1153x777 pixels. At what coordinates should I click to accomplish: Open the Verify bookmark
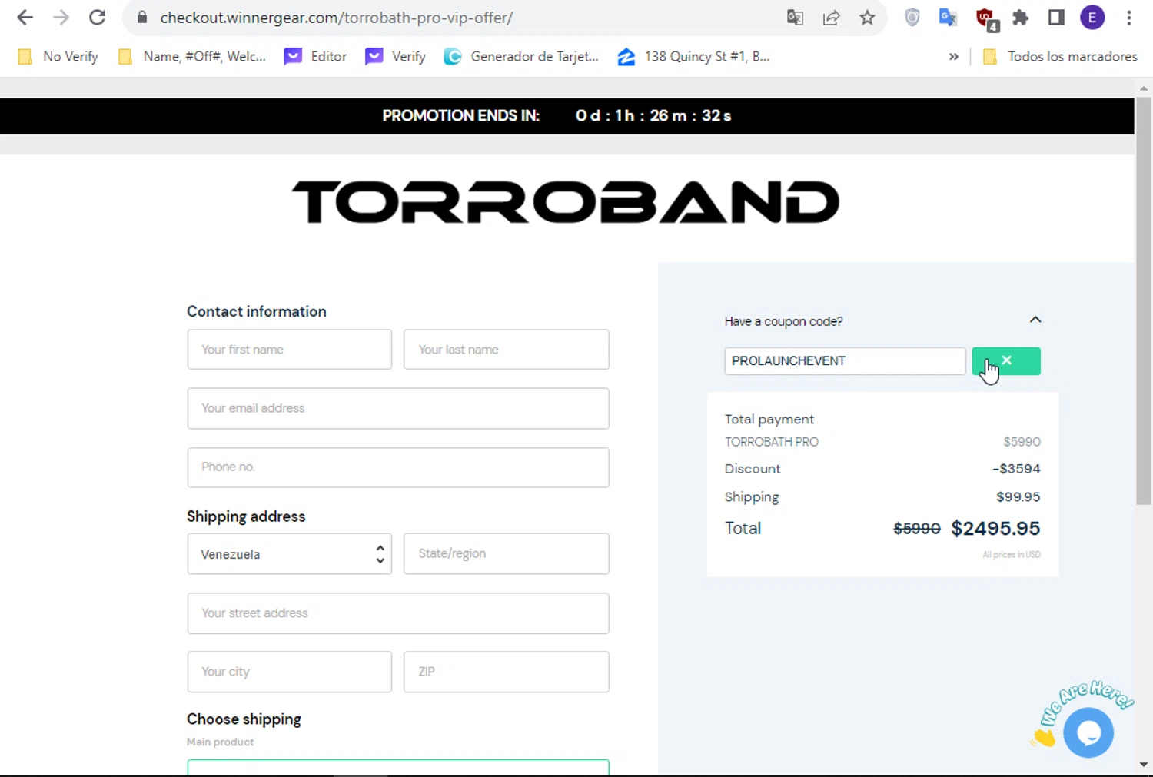(x=396, y=56)
